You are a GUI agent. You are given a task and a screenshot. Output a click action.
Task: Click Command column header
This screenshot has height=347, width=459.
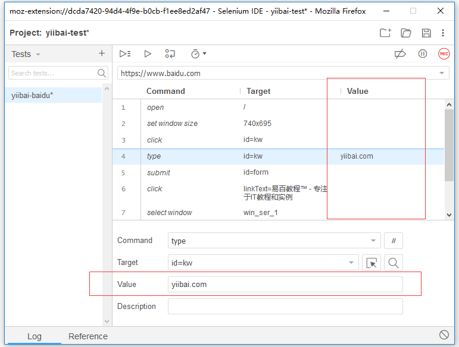tap(166, 91)
